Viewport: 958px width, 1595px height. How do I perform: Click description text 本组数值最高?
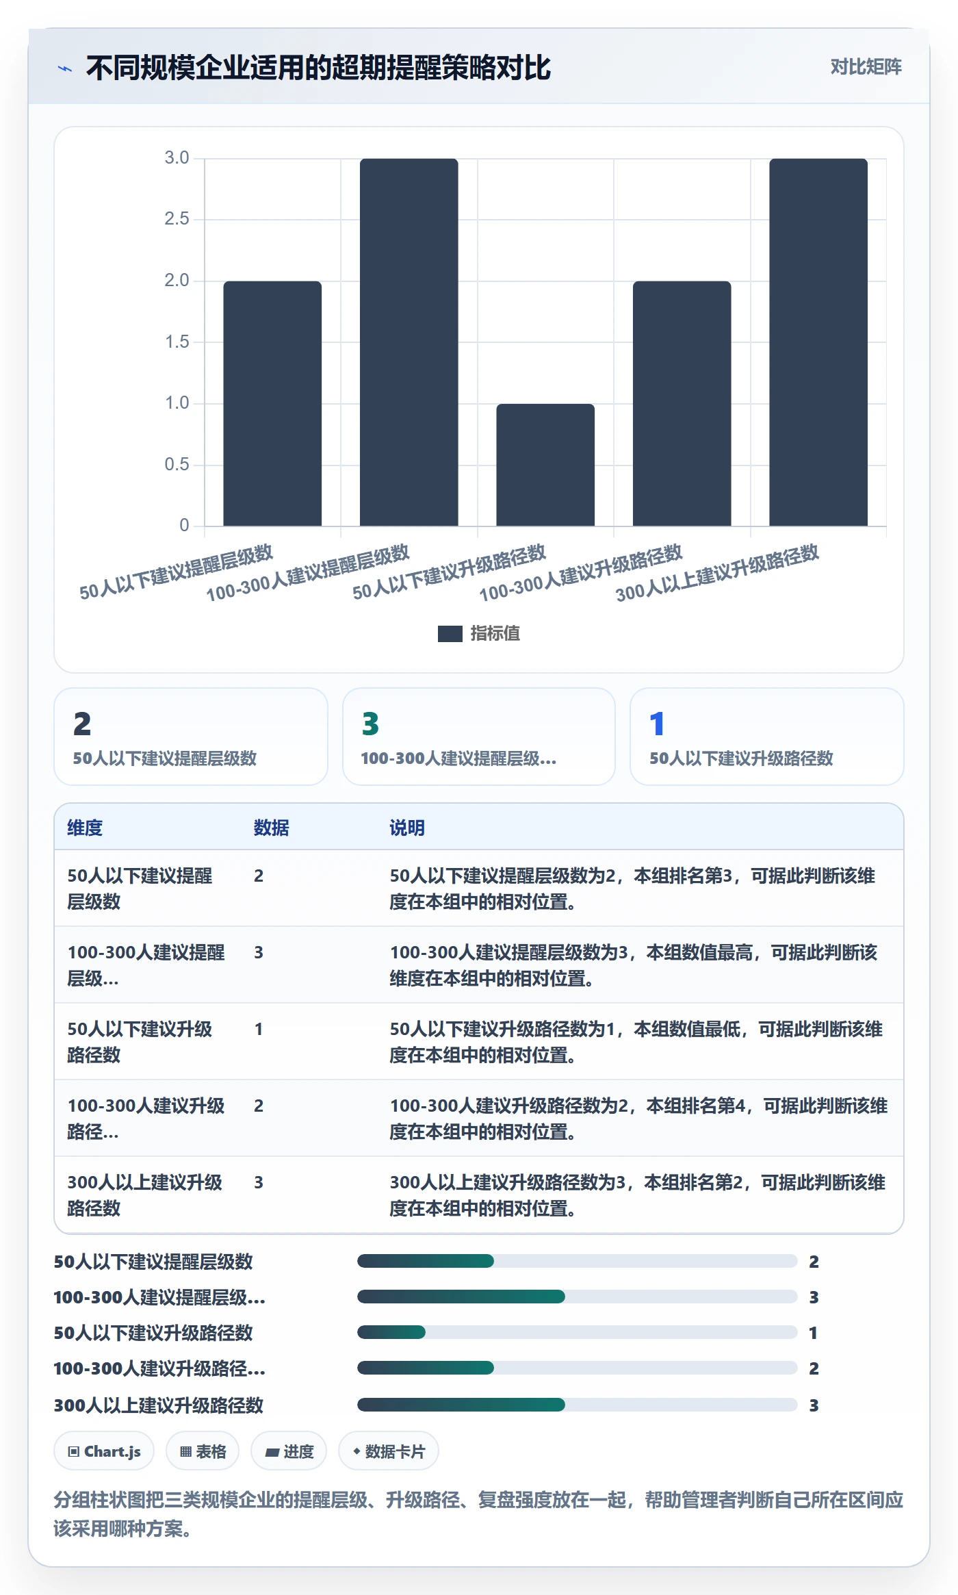pyautogui.click(x=699, y=952)
